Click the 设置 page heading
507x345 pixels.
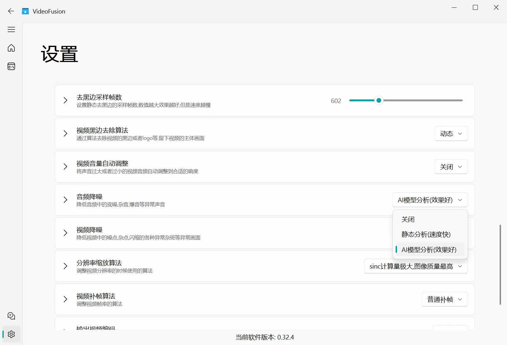pos(59,54)
